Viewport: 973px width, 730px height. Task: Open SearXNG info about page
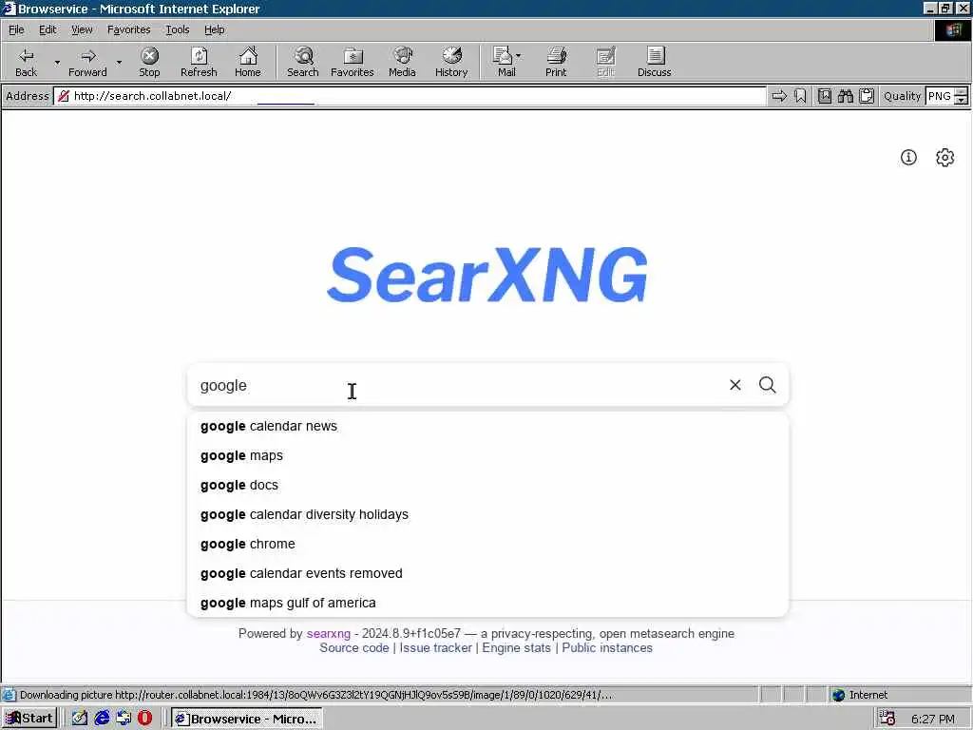pyautogui.click(x=908, y=157)
